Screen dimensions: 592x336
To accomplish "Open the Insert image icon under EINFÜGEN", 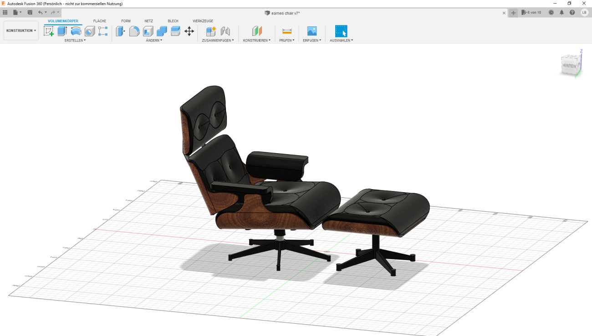I will [x=312, y=31].
